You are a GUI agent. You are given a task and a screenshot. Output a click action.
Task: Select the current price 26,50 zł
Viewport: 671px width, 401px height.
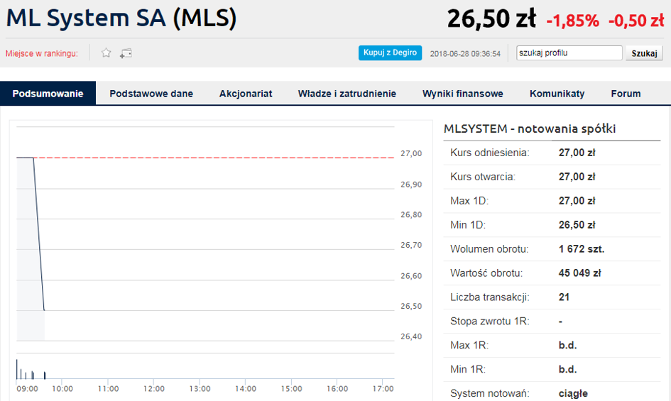coord(491,19)
